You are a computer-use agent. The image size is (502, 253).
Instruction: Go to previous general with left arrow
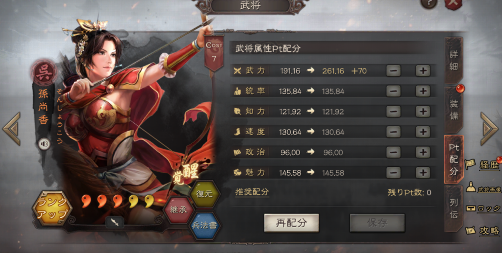pyautogui.click(x=12, y=129)
